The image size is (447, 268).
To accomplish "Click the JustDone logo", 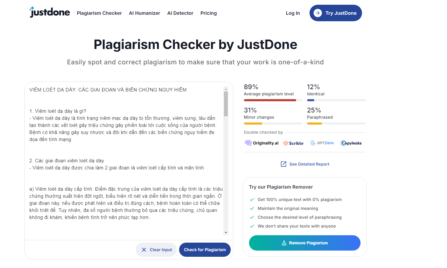I will click(x=50, y=12).
